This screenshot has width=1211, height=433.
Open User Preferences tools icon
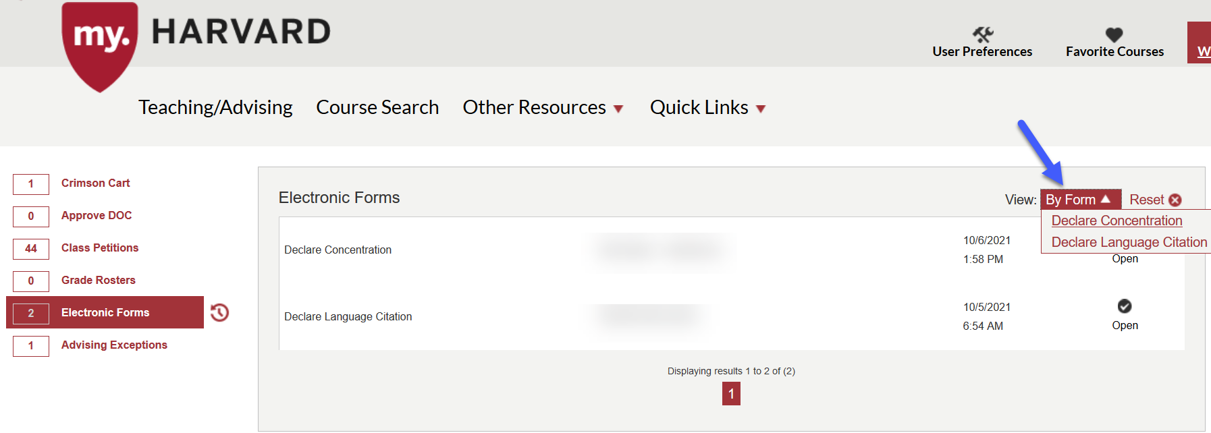point(982,34)
